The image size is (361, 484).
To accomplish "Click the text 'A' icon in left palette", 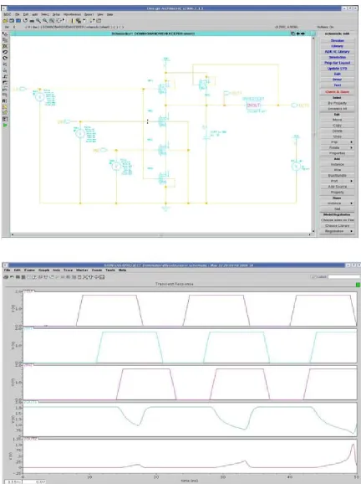I will (5, 100).
